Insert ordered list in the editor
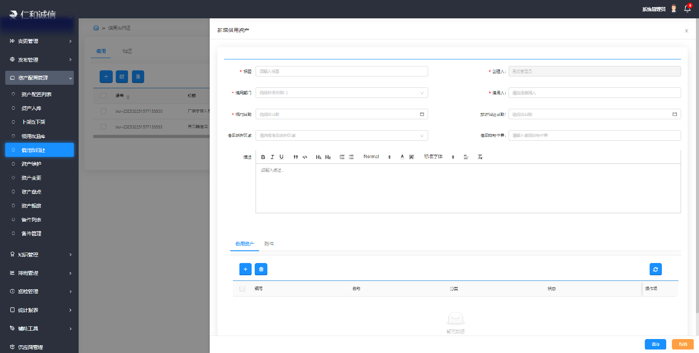 (x=342, y=157)
